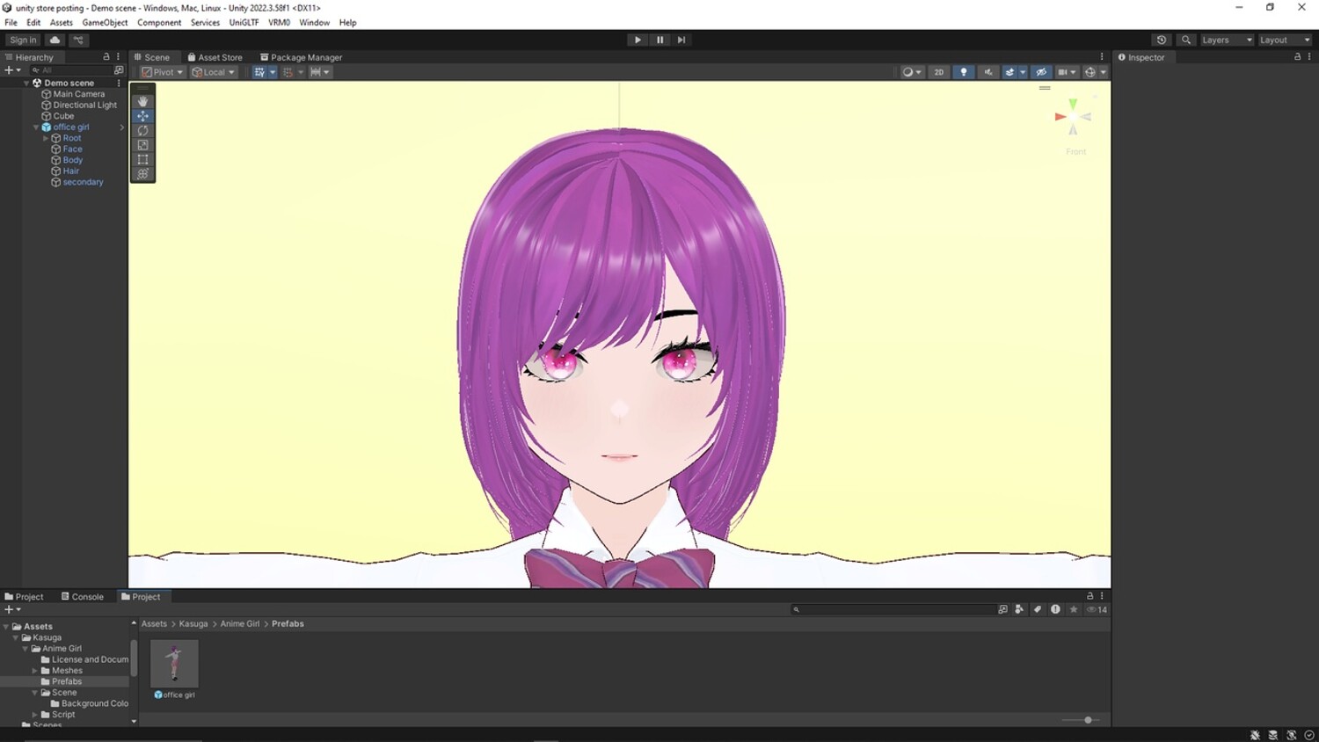Open the UniGLTF menu

pyautogui.click(x=244, y=22)
